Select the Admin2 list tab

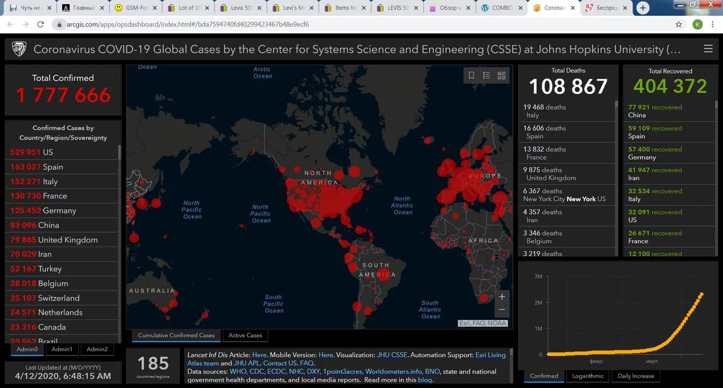pyautogui.click(x=97, y=349)
